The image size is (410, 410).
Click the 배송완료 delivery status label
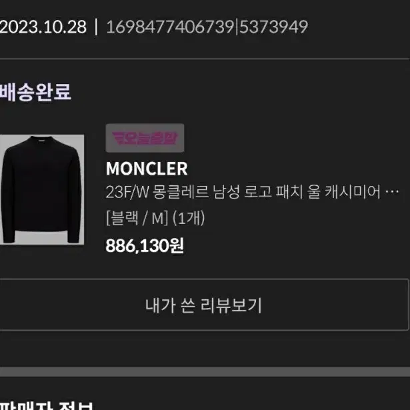35,92
